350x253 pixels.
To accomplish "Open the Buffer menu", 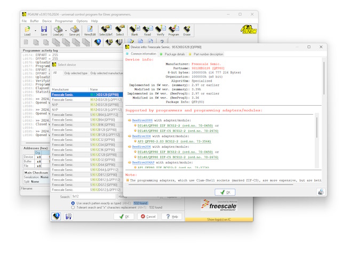I will click(34, 21).
